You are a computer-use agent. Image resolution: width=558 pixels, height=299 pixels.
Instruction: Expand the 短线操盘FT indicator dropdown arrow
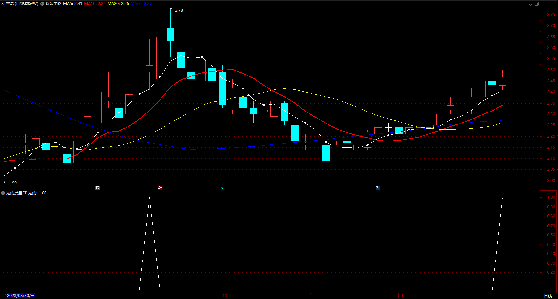pos(3,193)
